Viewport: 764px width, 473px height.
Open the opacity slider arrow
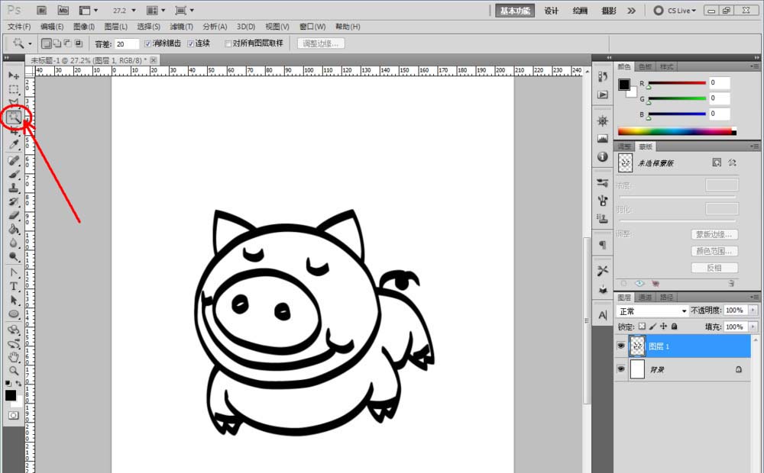(x=753, y=310)
